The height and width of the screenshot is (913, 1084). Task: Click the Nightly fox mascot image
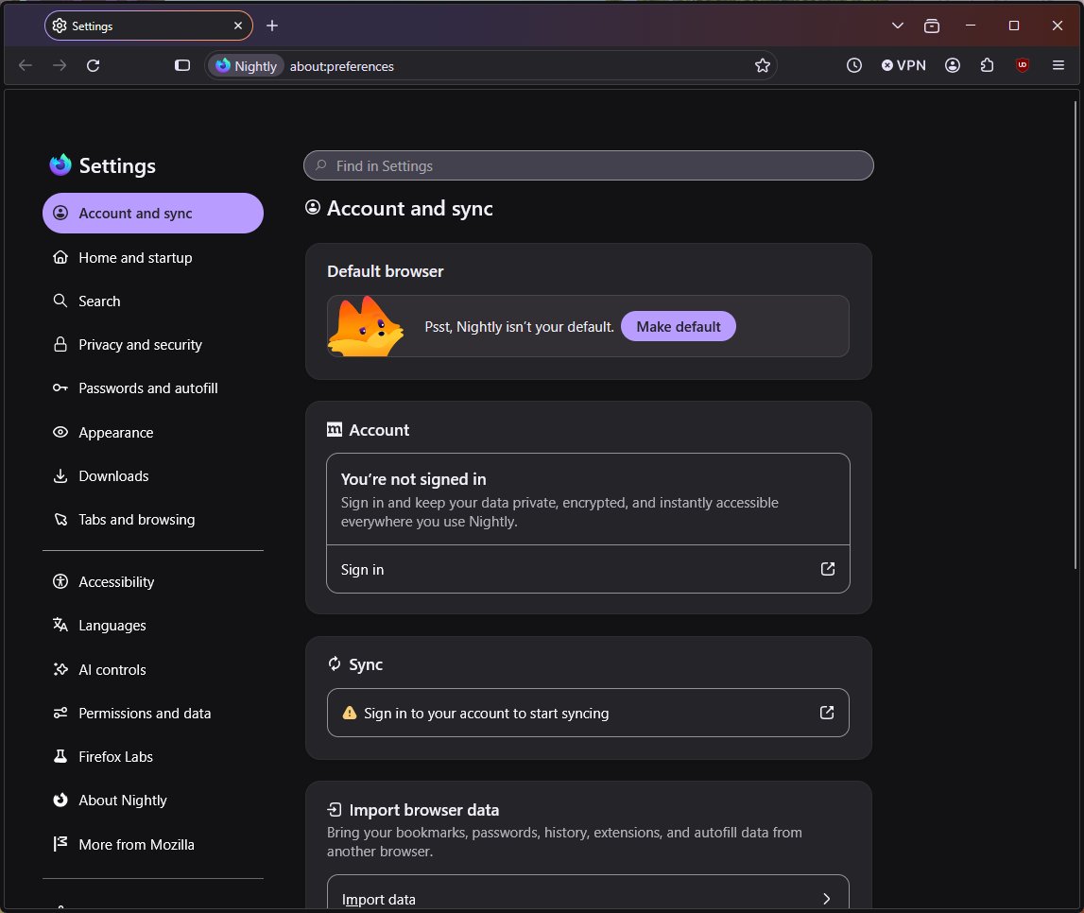[365, 326]
